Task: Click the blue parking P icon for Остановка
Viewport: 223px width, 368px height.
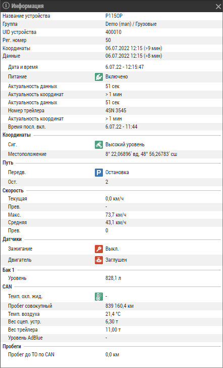Action: [x=99, y=173]
